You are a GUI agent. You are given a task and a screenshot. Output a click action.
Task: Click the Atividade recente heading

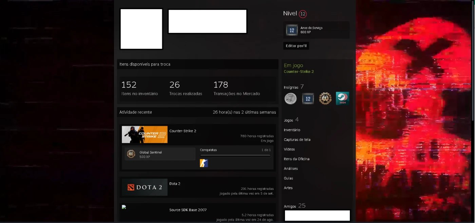136,112
